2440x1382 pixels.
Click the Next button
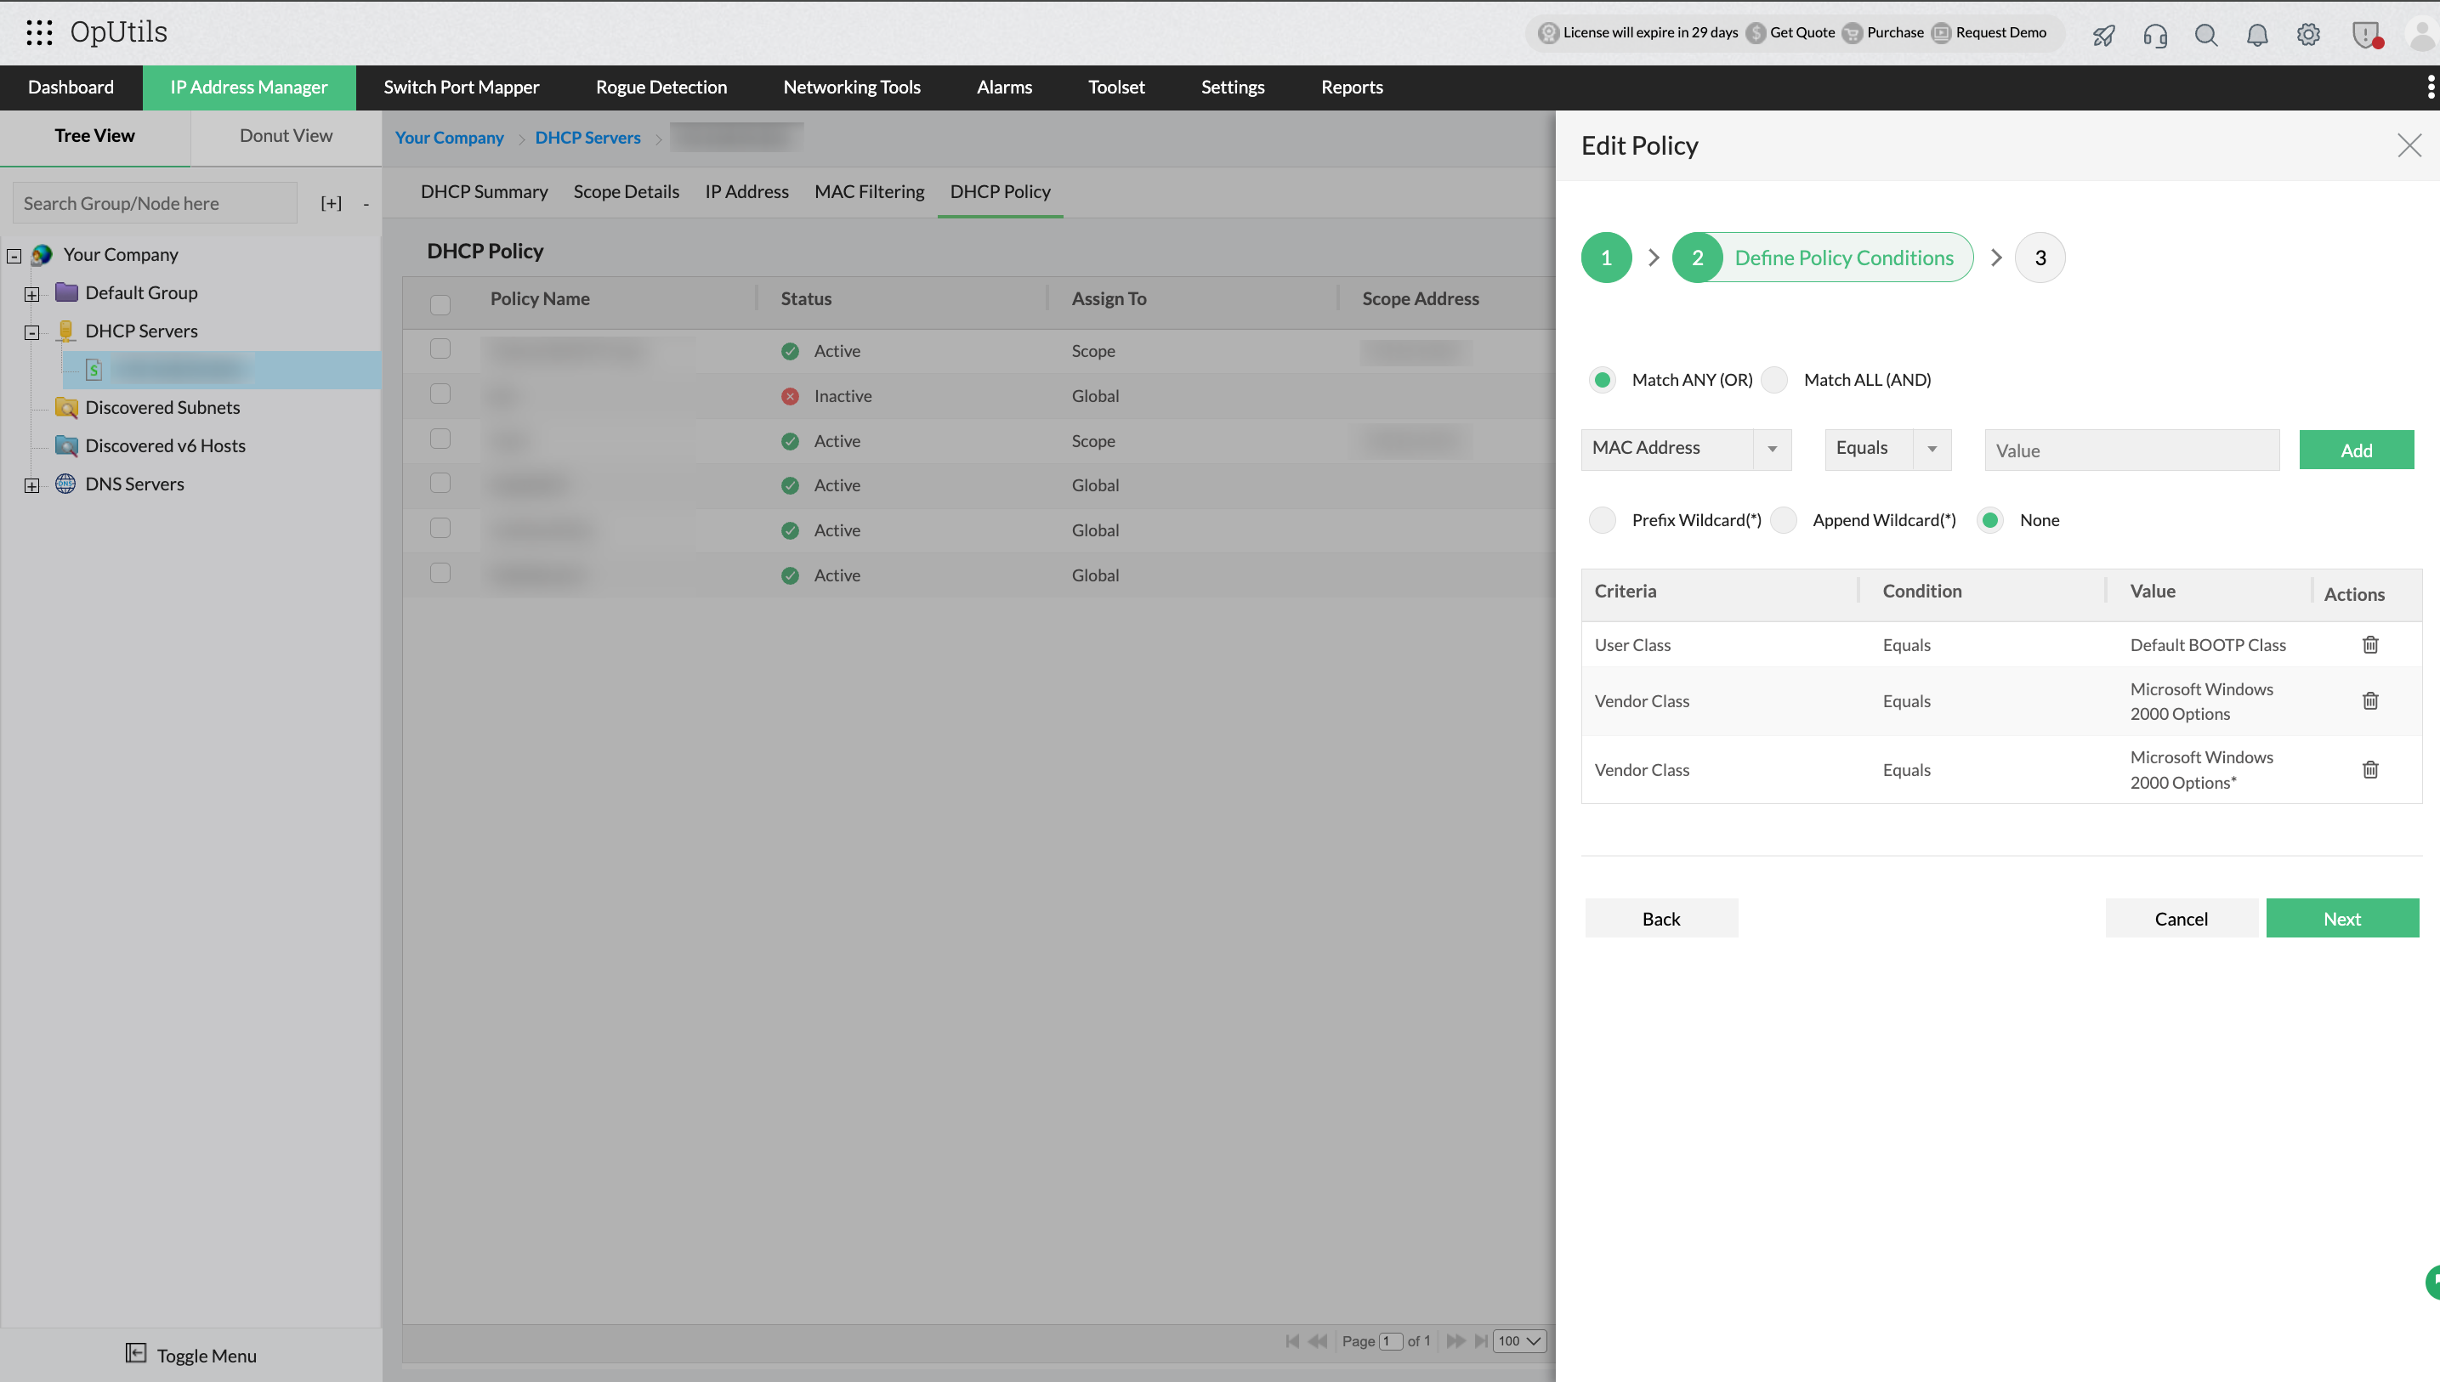tap(2341, 918)
